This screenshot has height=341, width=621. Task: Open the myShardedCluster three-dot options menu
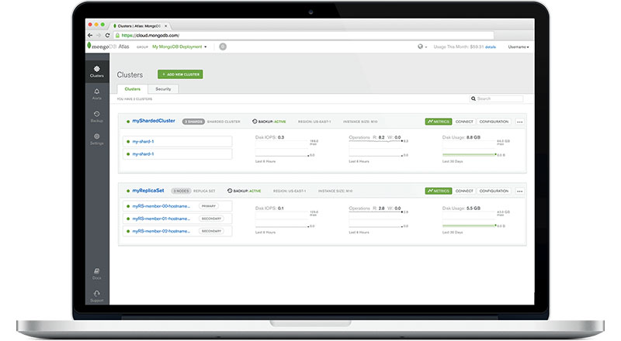click(x=519, y=122)
